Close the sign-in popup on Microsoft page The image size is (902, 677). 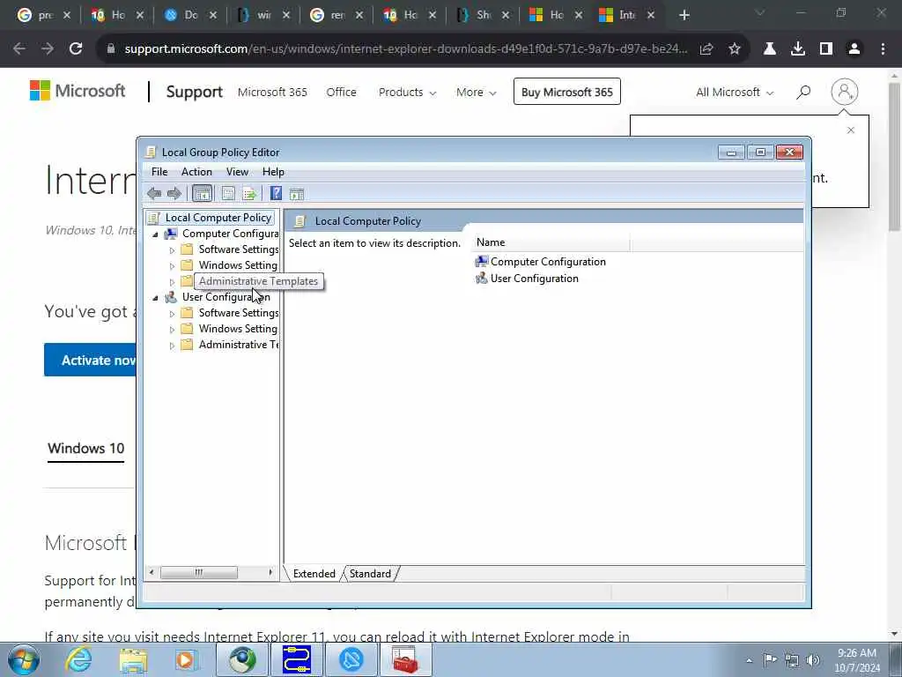(851, 130)
